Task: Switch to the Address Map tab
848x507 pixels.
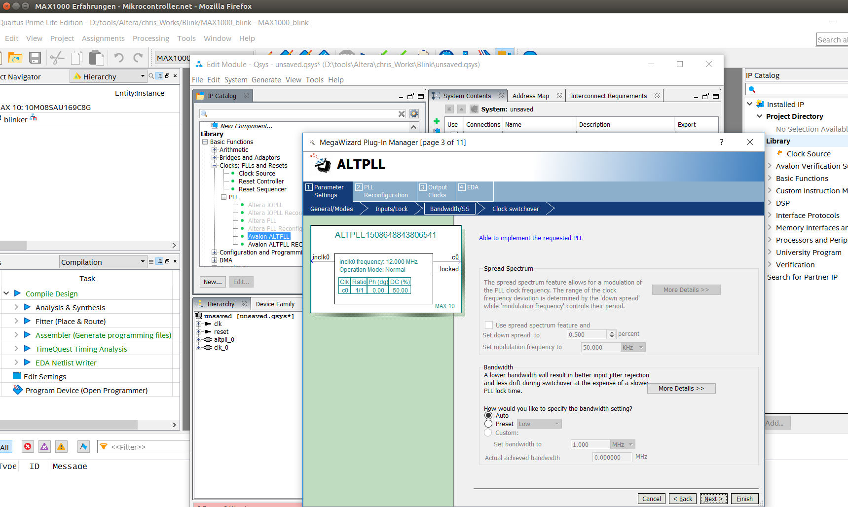Action: (531, 96)
